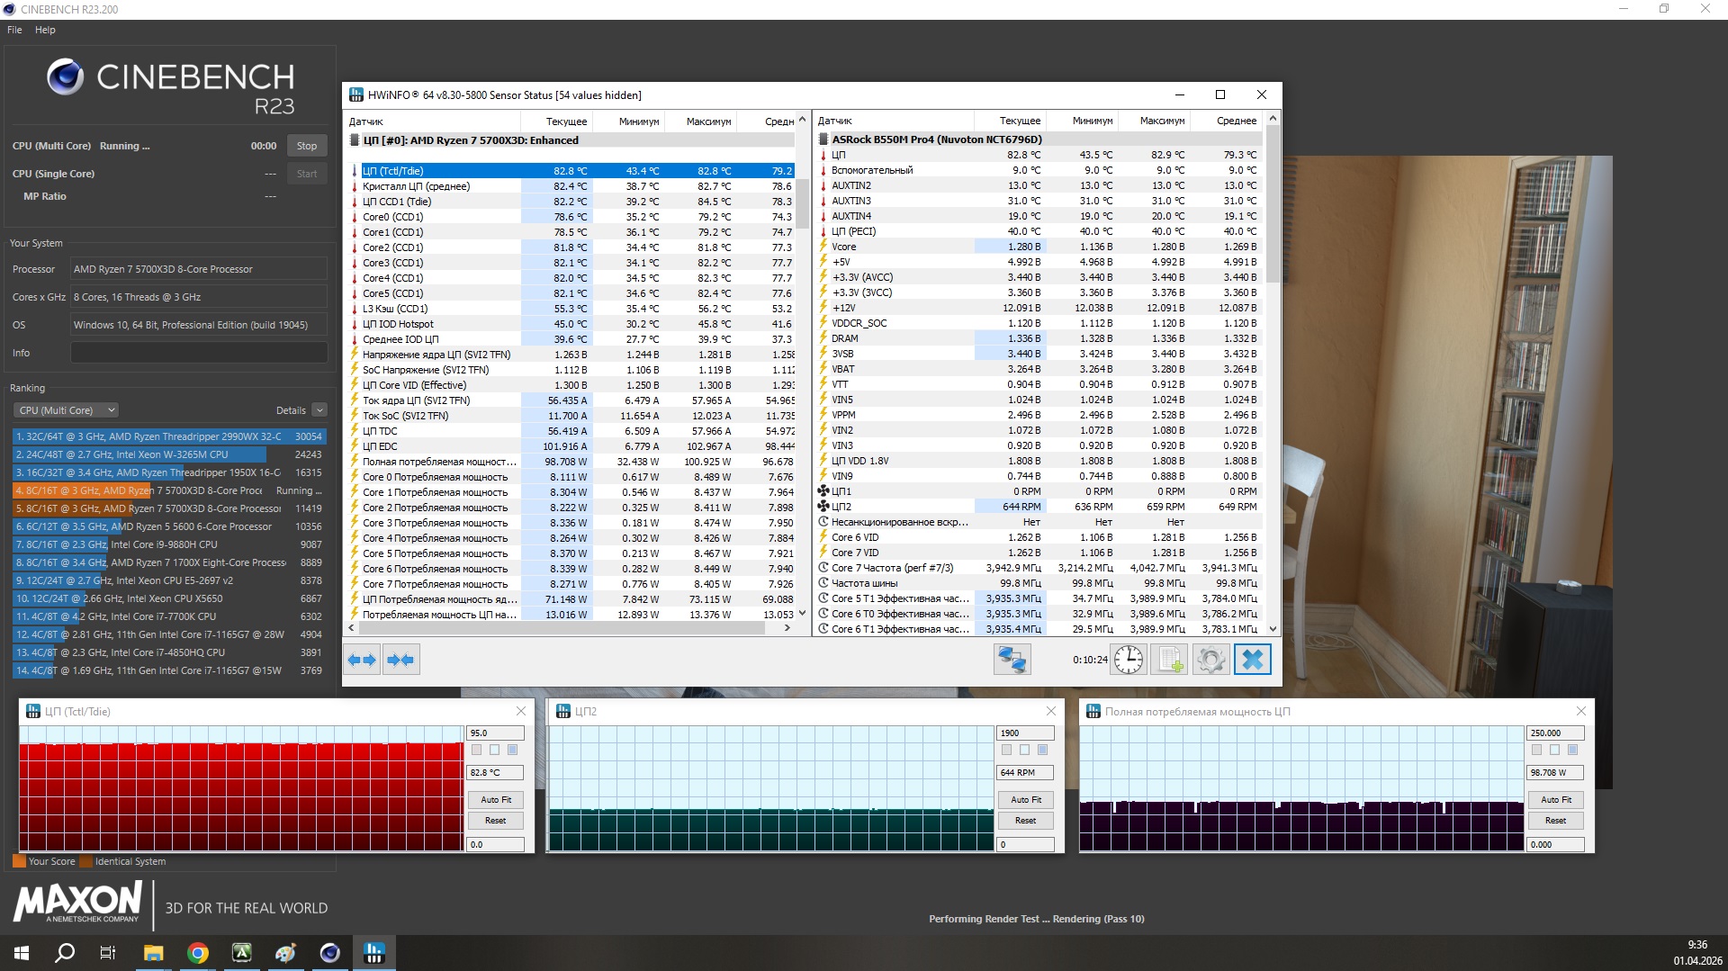Start sensor logging via the document plus icon
This screenshot has height=971, width=1728.
click(1169, 660)
